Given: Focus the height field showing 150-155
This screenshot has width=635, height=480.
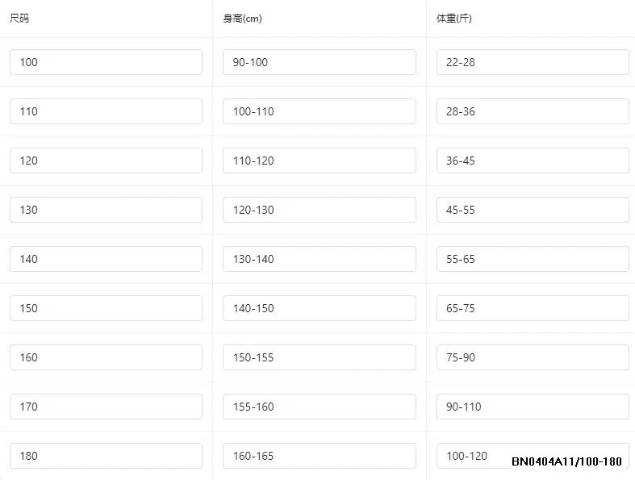Looking at the screenshot, I should [320, 357].
